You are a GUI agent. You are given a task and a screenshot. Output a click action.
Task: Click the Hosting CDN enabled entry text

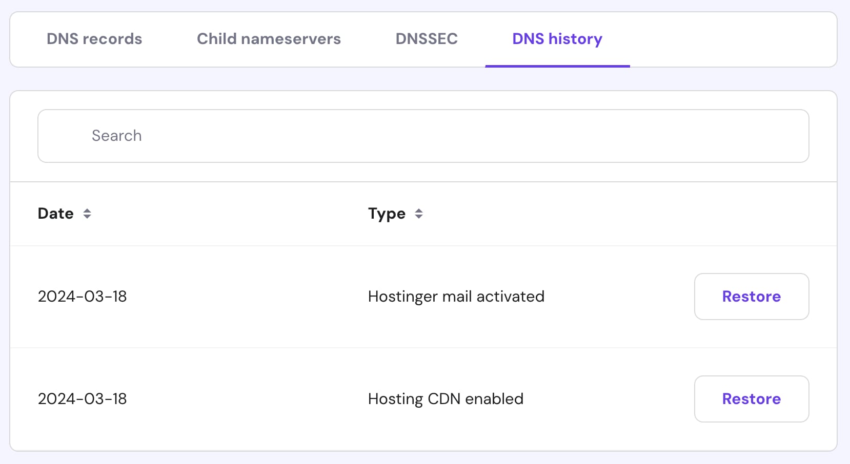click(446, 399)
